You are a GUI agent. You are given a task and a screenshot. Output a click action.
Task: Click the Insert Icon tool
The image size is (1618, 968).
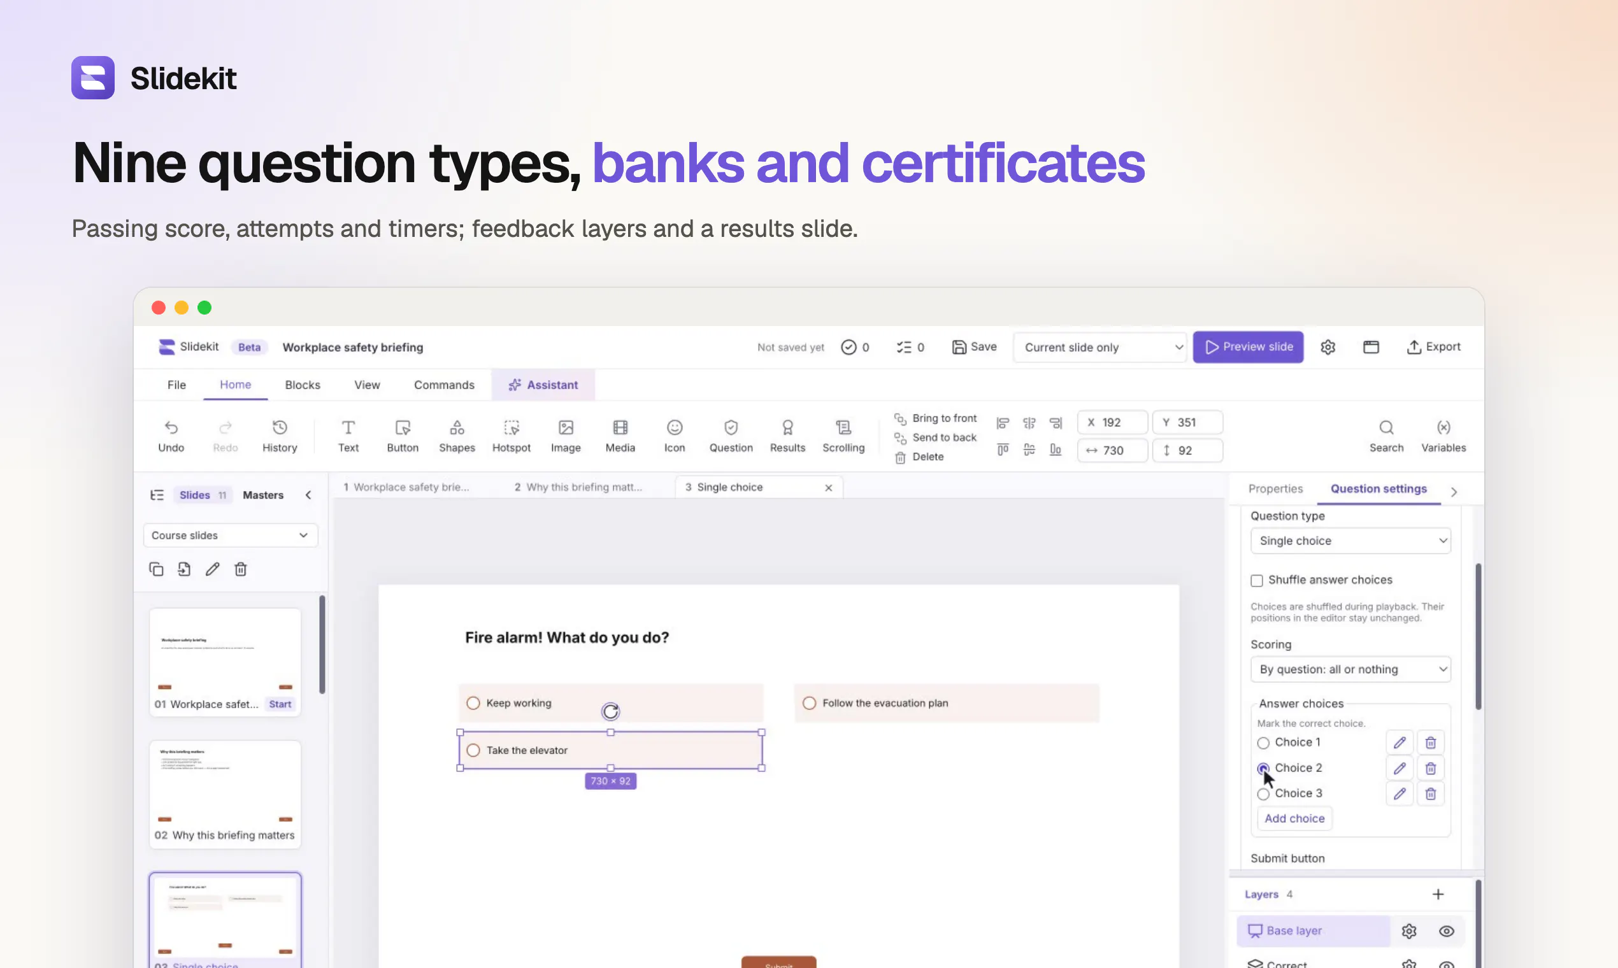(x=674, y=436)
